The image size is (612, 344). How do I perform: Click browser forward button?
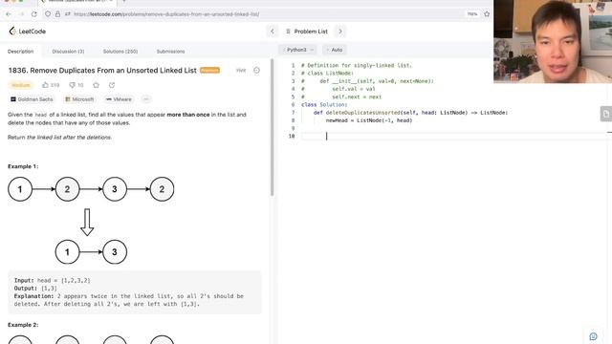21,14
